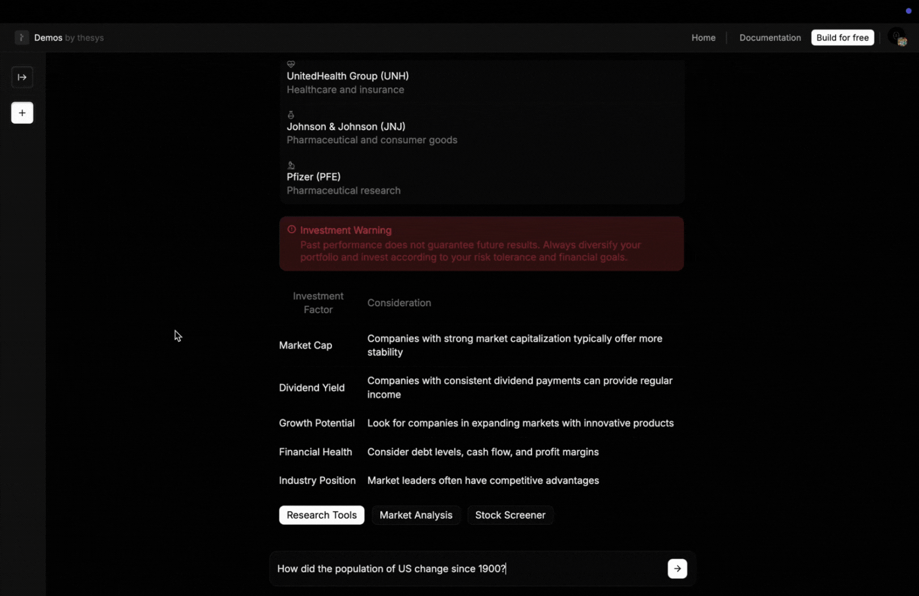Click the Build for free button
This screenshot has height=596, width=919.
tap(842, 37)
